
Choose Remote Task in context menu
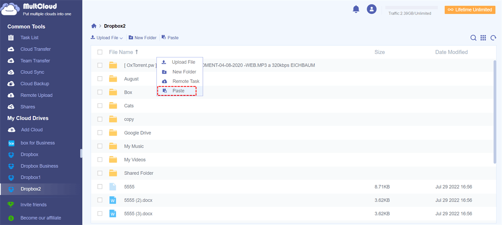point(179,81)
